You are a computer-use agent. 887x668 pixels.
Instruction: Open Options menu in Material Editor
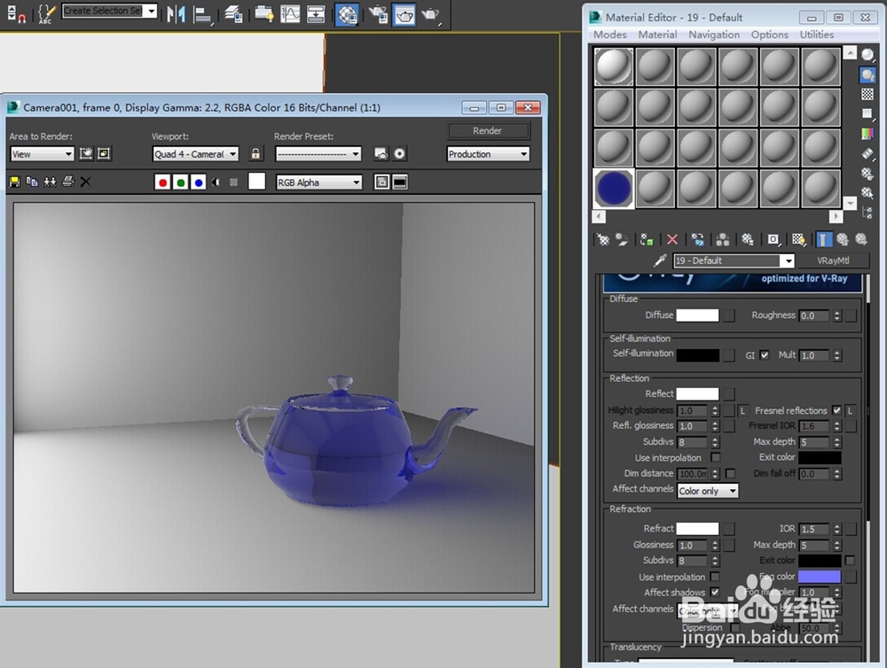coord(769,35)
